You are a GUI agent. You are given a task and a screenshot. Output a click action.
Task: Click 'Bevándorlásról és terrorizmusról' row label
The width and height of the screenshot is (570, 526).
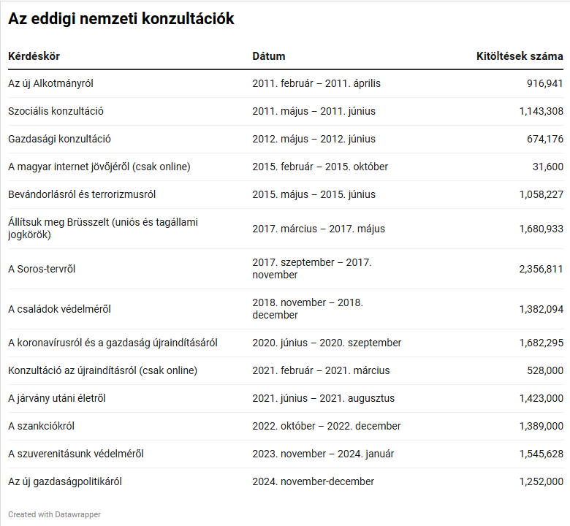click(x=82, y=194)
